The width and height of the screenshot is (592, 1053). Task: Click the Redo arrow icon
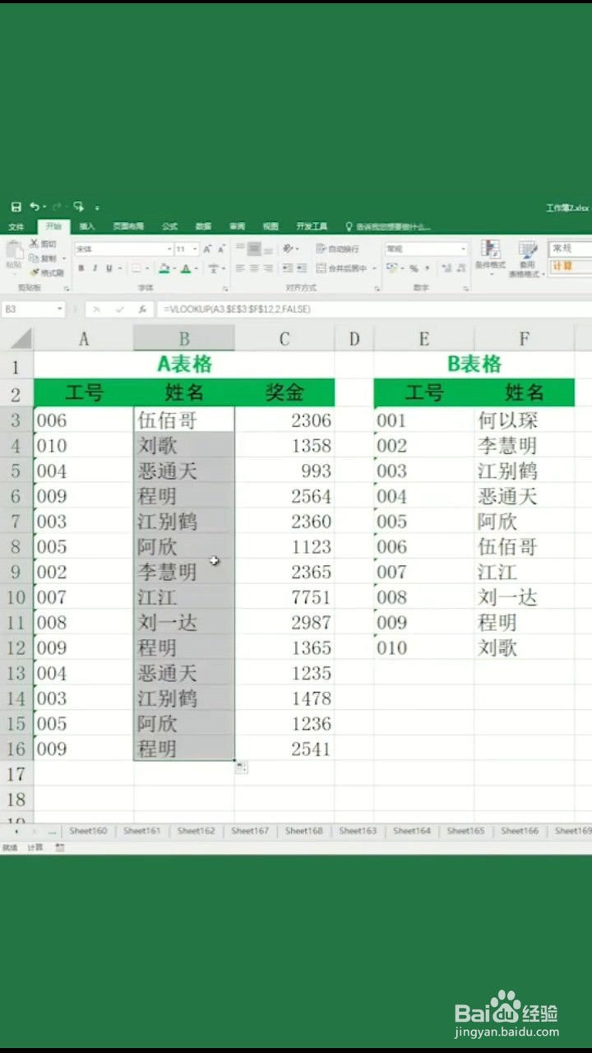56,206
